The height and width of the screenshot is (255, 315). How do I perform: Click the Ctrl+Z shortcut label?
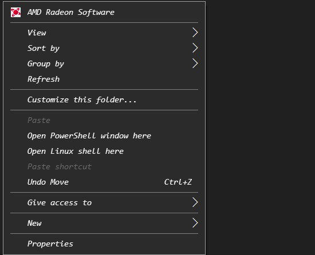click(178, 182)
